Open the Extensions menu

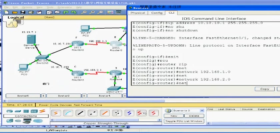pos(65,7)
